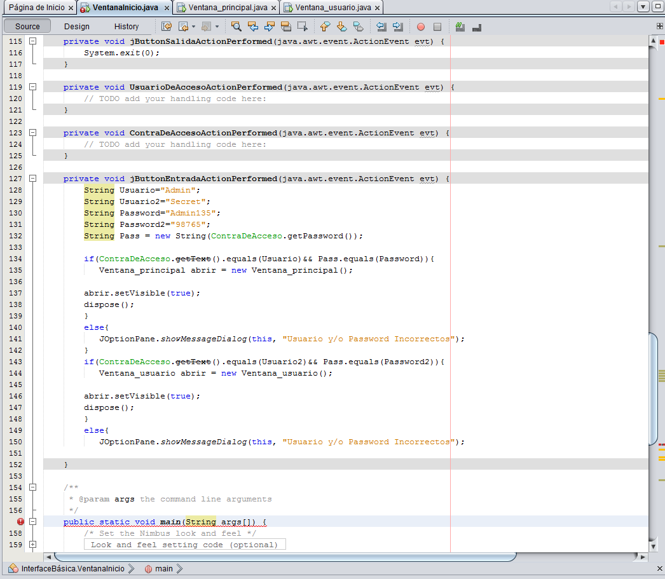The image size is (665, 579).
Task: Go Back to previous cursor location
Action: pos(184,27)
